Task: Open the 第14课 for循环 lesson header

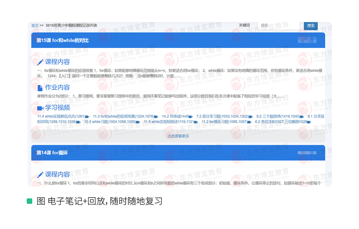Action: (52, 153)
